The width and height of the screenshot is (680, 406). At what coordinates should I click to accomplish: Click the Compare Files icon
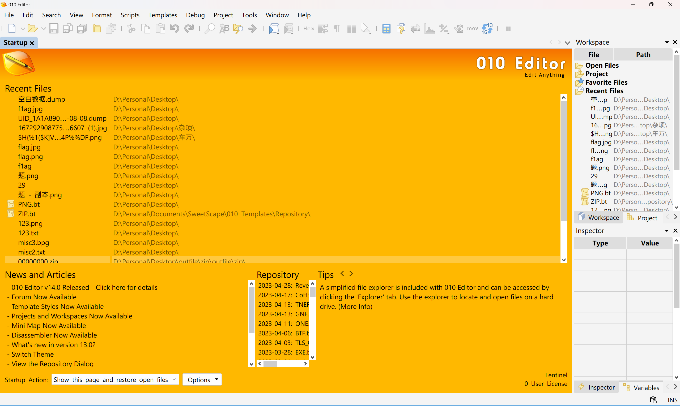pyautogui.click(x=401, y=28)
